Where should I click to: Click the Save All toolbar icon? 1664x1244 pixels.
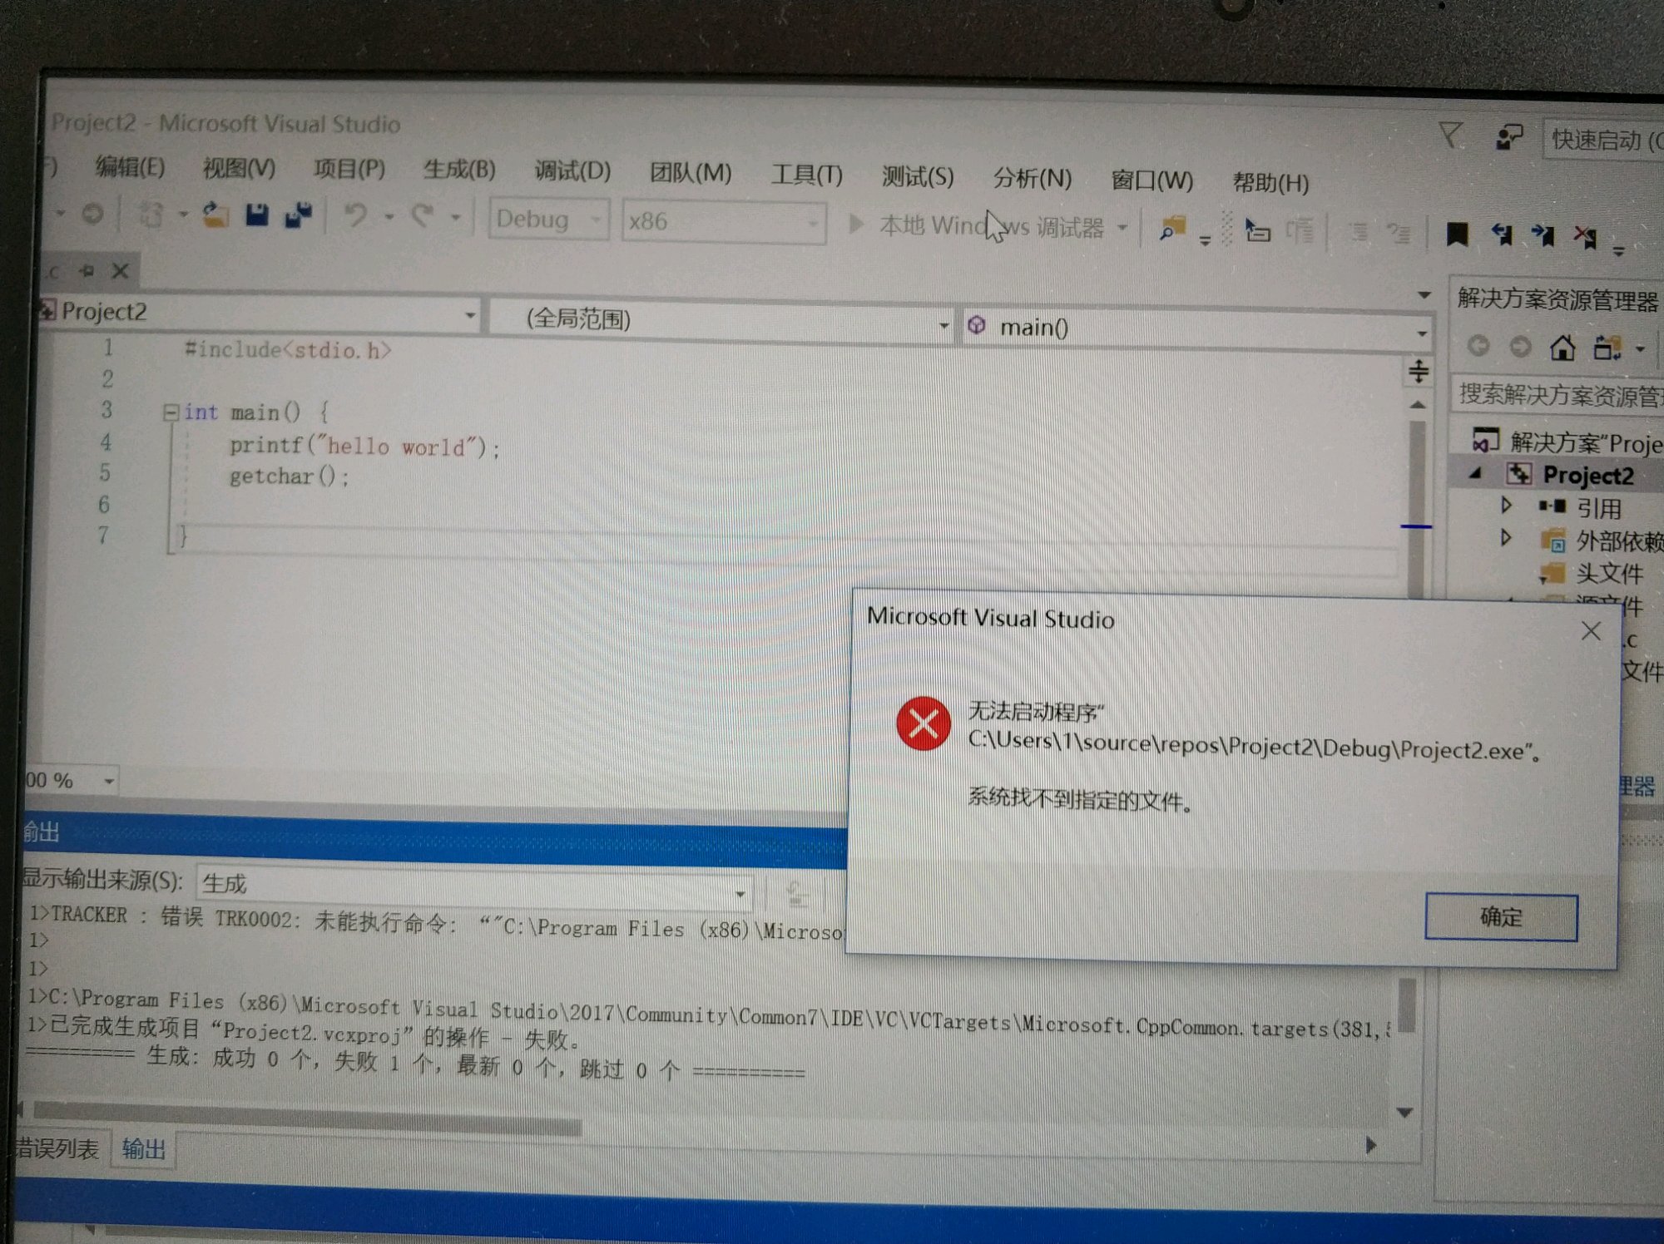298,216
